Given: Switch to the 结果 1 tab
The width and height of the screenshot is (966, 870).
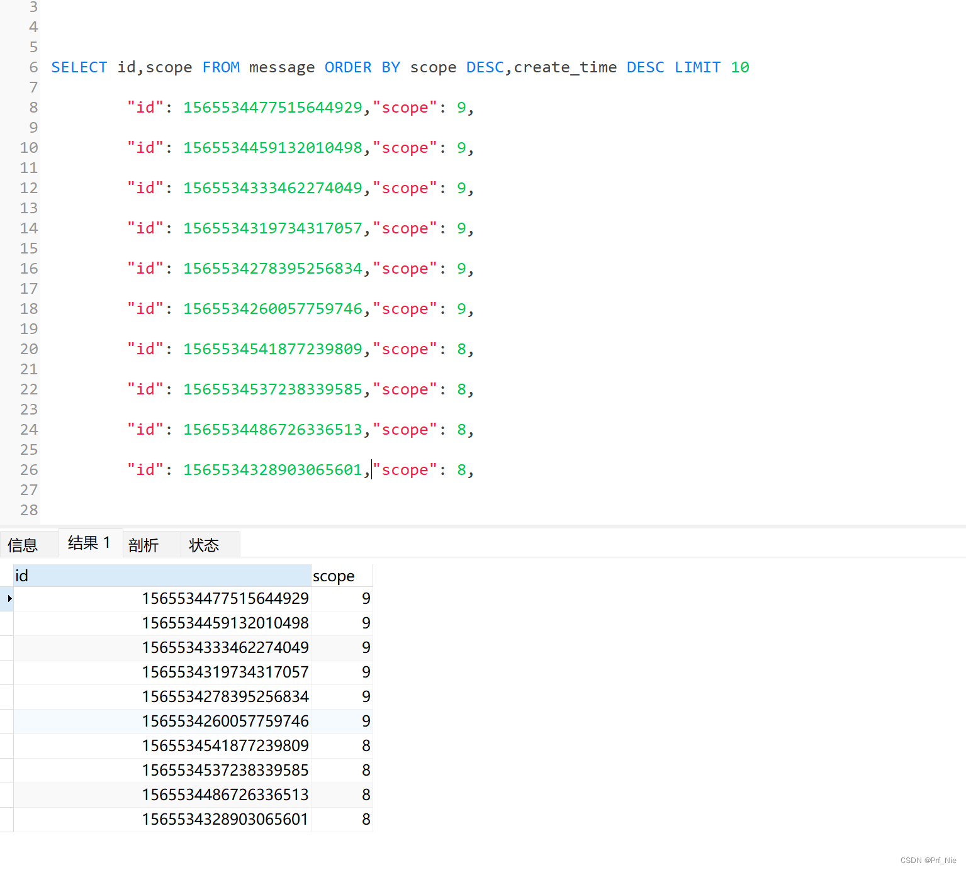Looking at the screenshot, I should 89,543.
